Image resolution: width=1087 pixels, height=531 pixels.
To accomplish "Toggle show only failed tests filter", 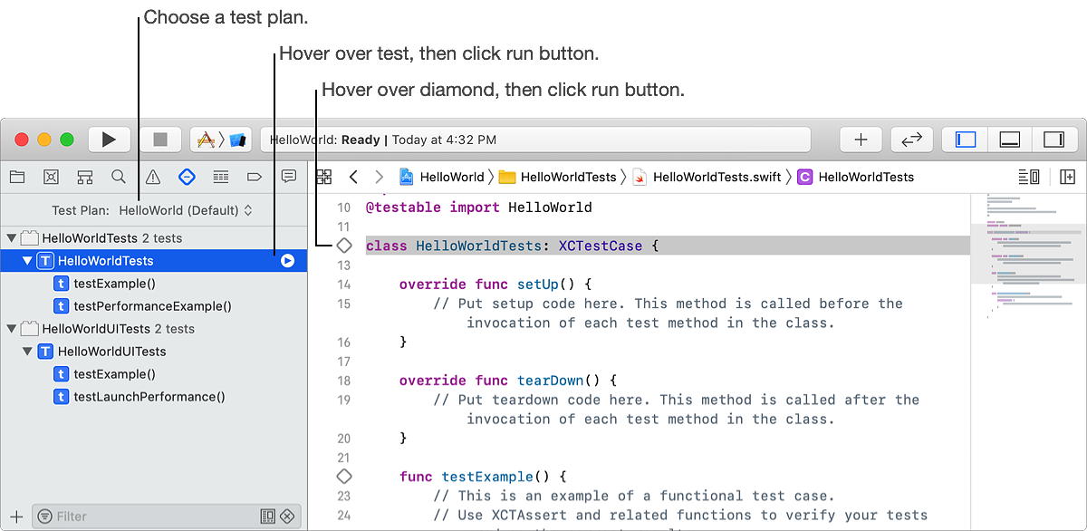I will [x=287, y=517].
